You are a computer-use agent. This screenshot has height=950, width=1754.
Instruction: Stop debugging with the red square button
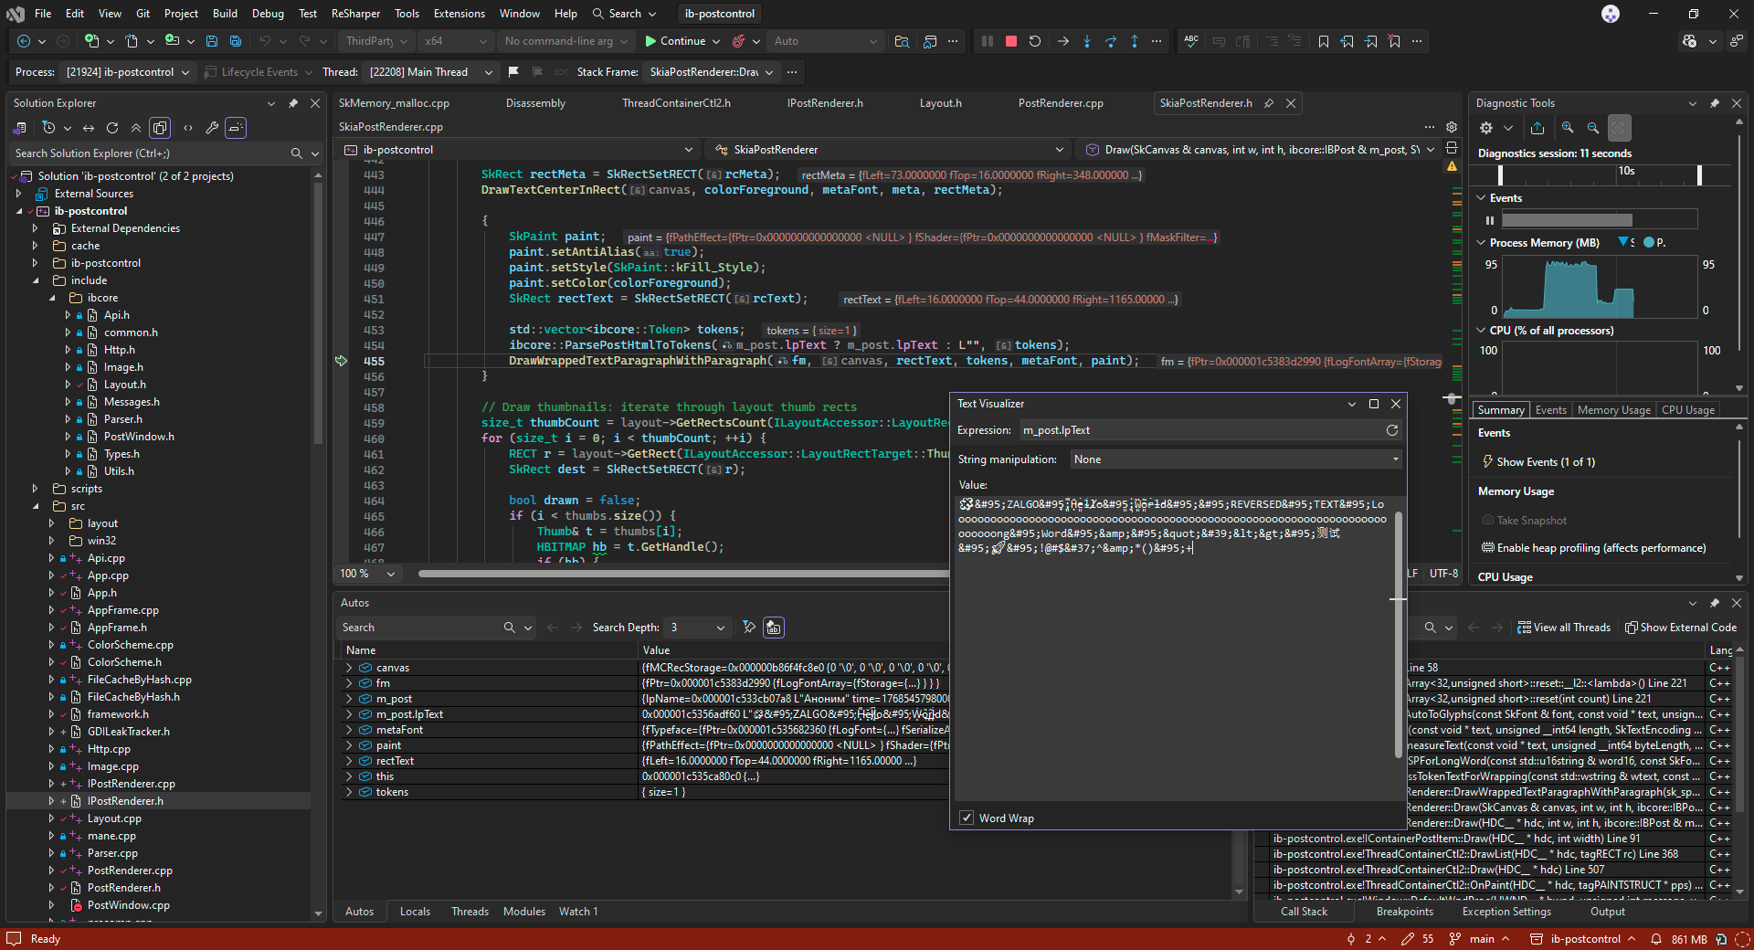point(1011,41)
